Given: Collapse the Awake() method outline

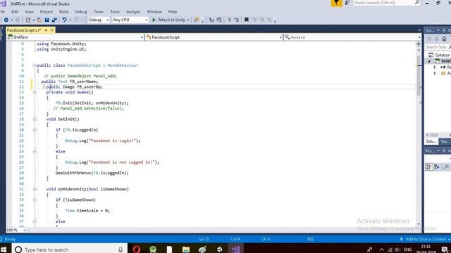Looking at the screenshot, I should coord(35,92).
